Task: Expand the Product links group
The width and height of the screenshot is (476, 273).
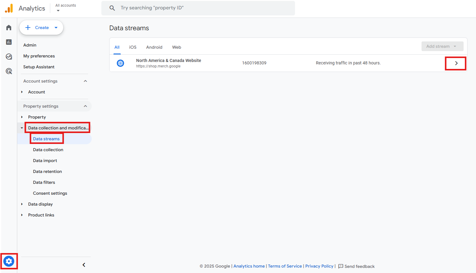Action: (22, 215)
